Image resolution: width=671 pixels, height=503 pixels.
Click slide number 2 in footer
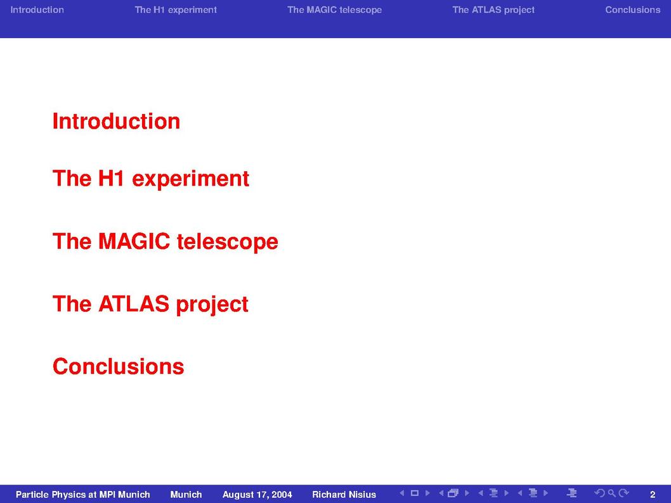coord(653,495)
